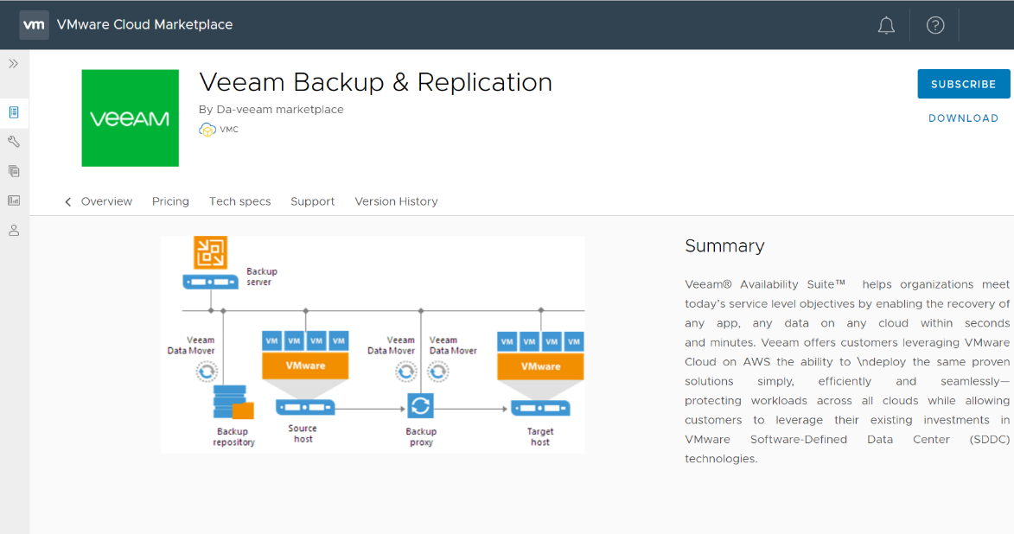Click the VMC label text
The height and width of the screenshot is (534, 1014).
[229, 130]
